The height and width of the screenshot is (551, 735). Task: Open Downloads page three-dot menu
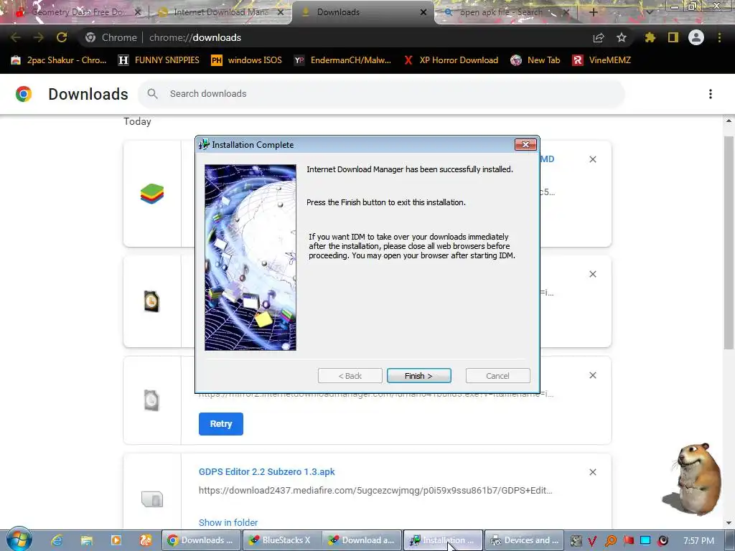710,94
